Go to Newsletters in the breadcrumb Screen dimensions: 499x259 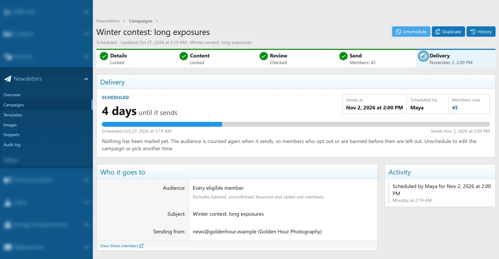(108, 21)
